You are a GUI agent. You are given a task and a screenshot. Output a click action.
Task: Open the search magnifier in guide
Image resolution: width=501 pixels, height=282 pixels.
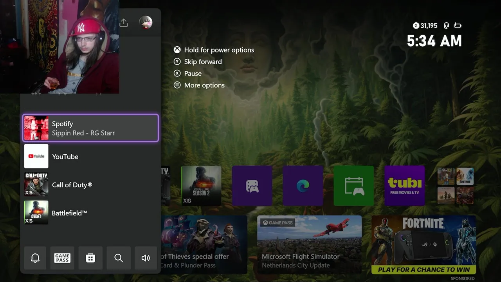click(119, 258)
